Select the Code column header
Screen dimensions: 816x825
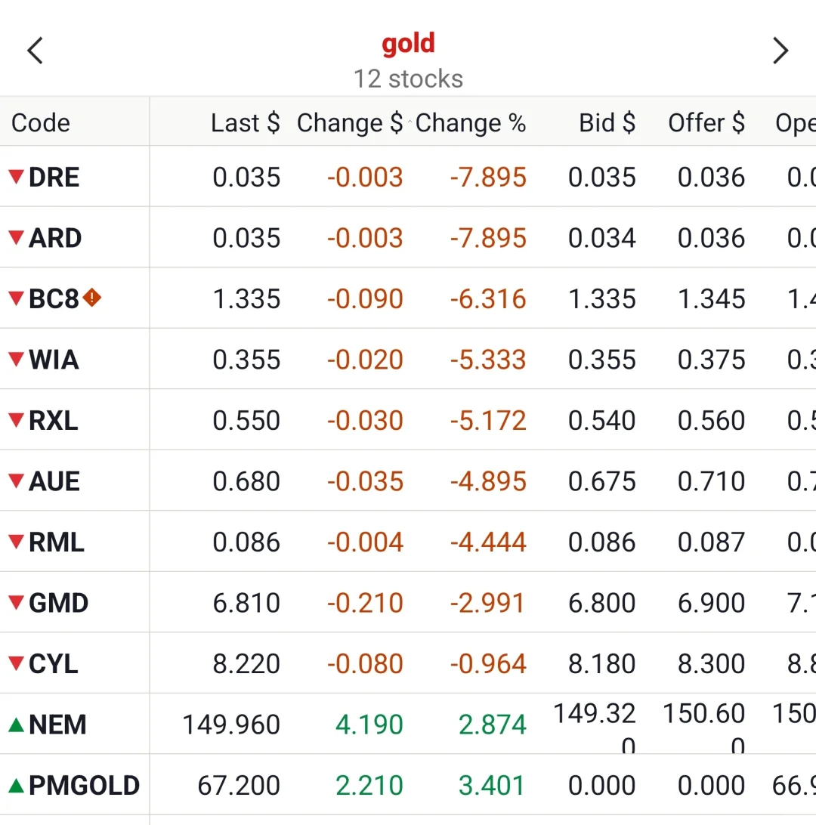coord(41,122)
